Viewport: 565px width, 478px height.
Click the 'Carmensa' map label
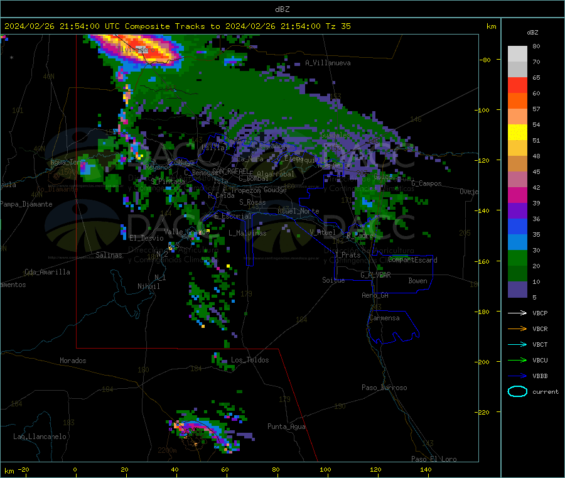coord(384,318)
